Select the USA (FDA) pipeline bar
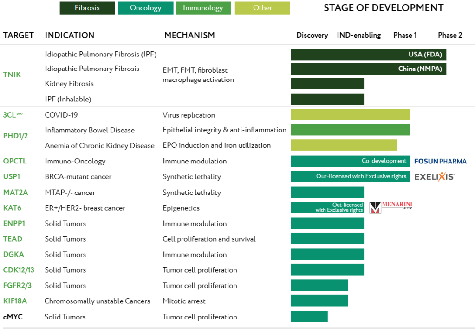 [x=368, y=54]
